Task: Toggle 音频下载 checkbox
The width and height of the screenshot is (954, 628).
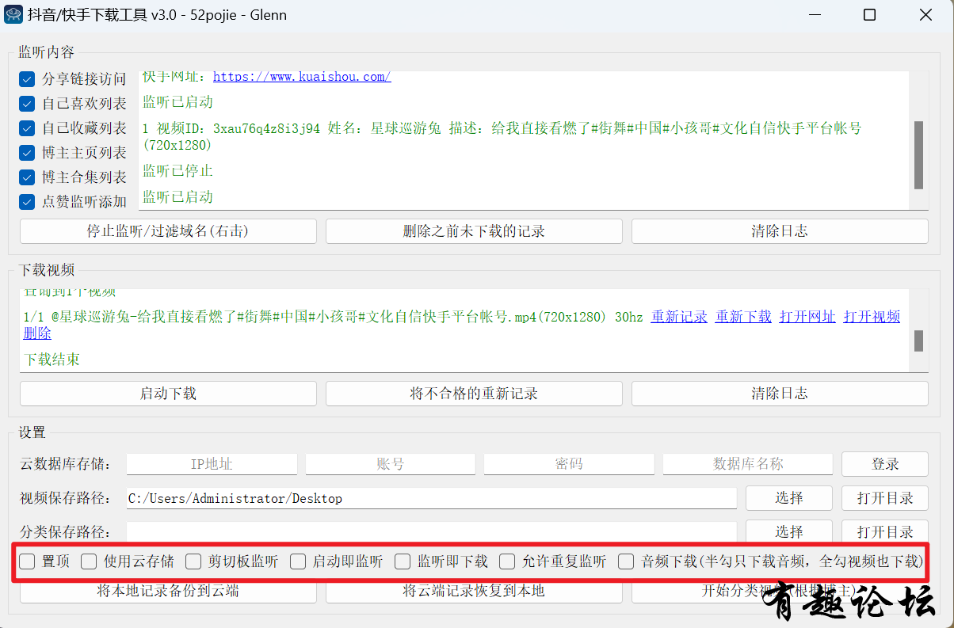Action: (626, 561)
